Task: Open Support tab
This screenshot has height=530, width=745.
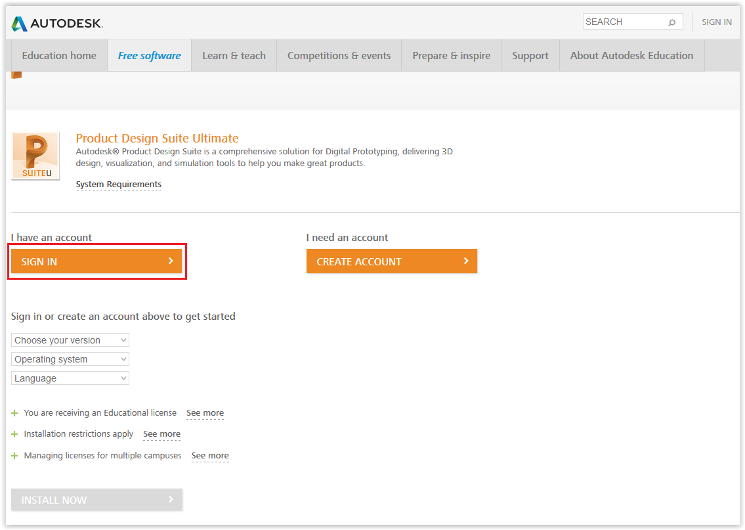Action: 530,56
